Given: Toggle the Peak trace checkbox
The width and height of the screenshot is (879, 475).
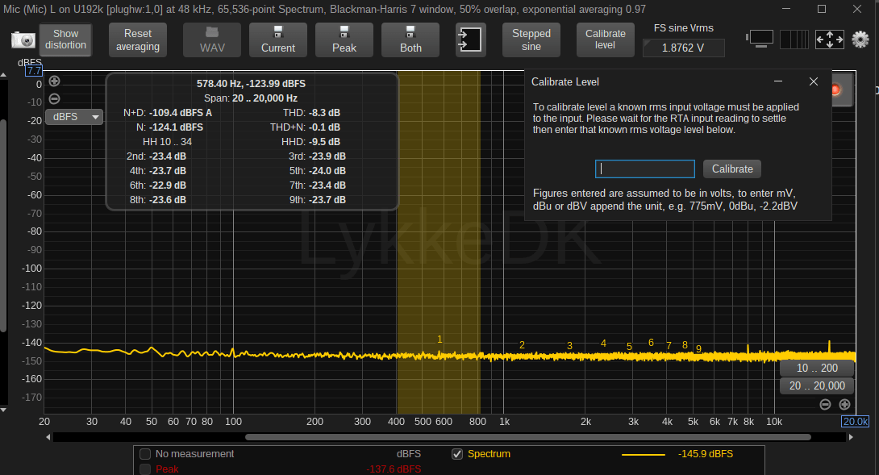Looking at the screenshot, I should [145, 469].
